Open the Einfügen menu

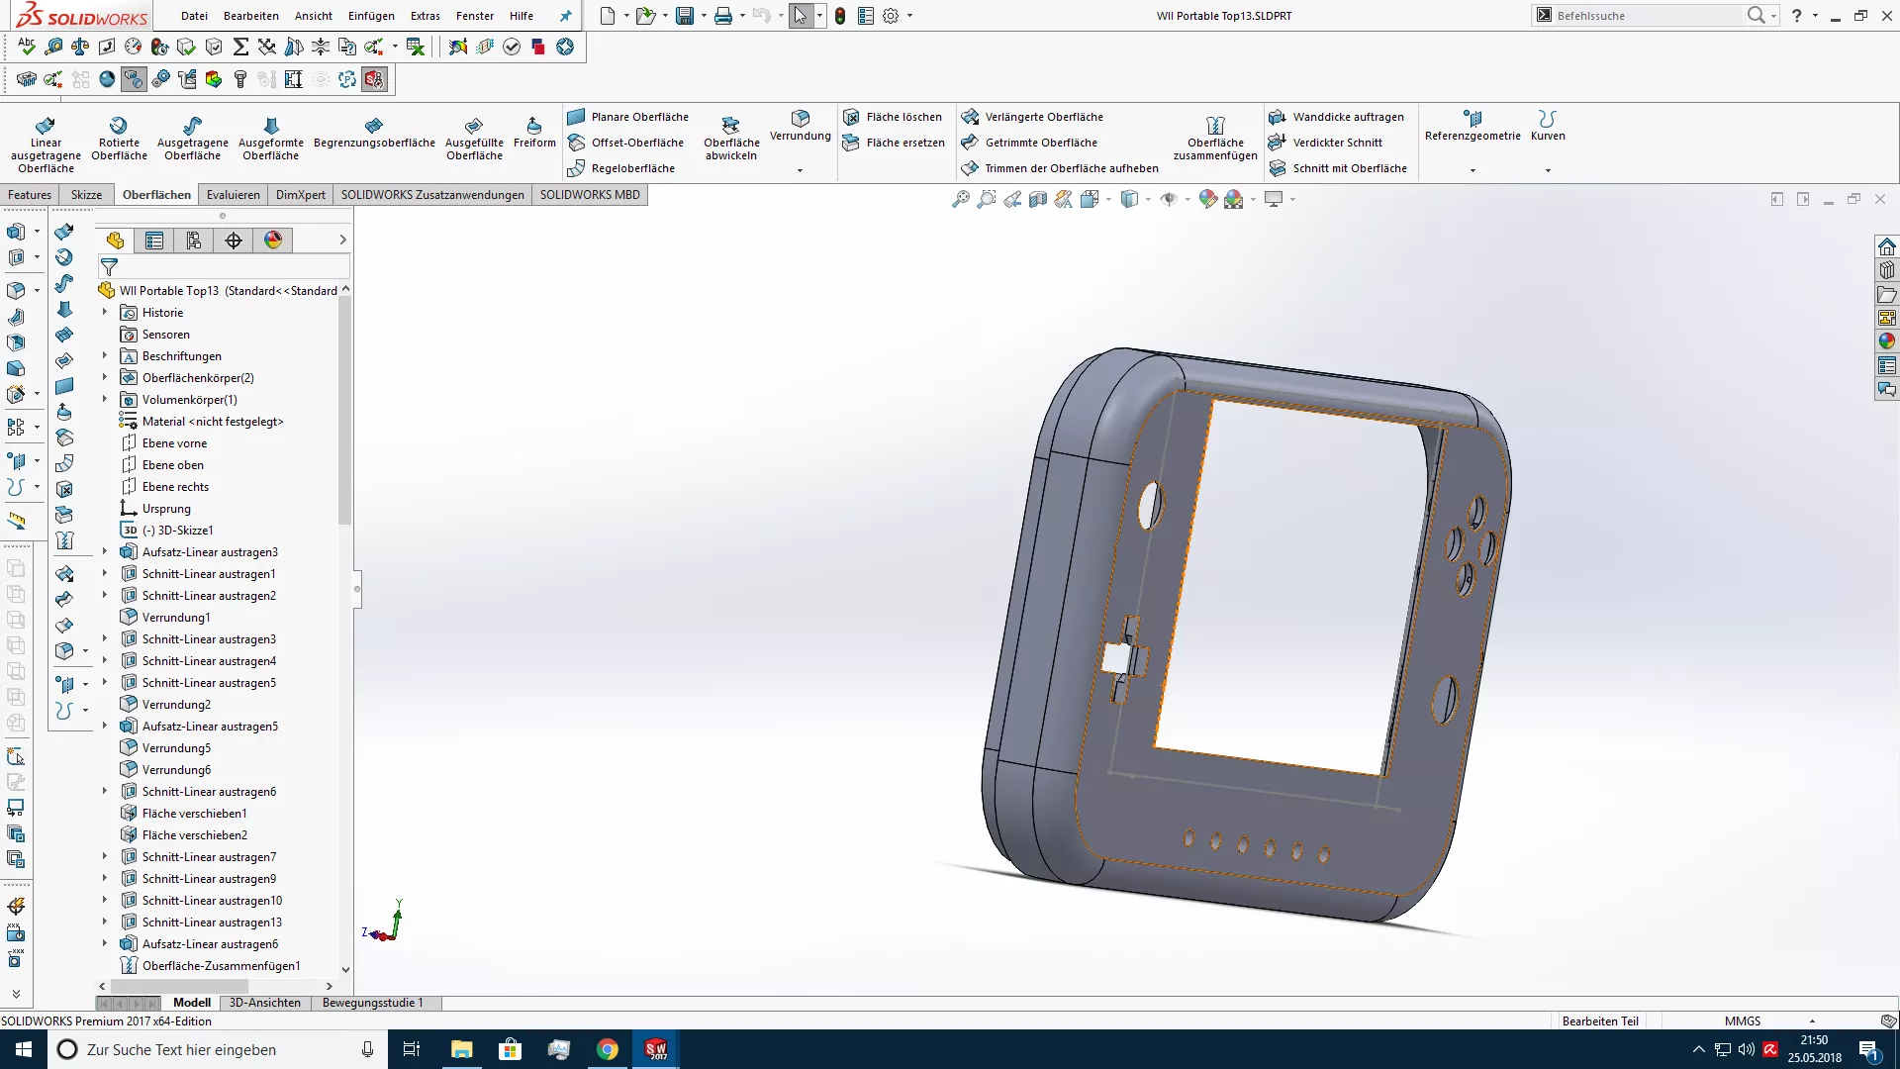click(x=371, y=16)
